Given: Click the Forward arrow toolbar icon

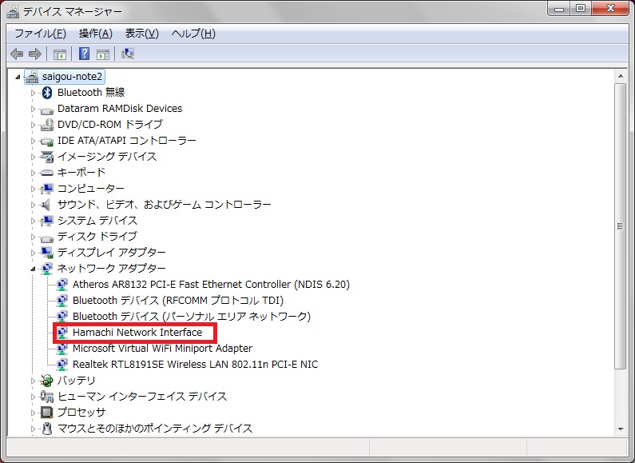Looking at the screenshot, I should (x=35, y=54).
